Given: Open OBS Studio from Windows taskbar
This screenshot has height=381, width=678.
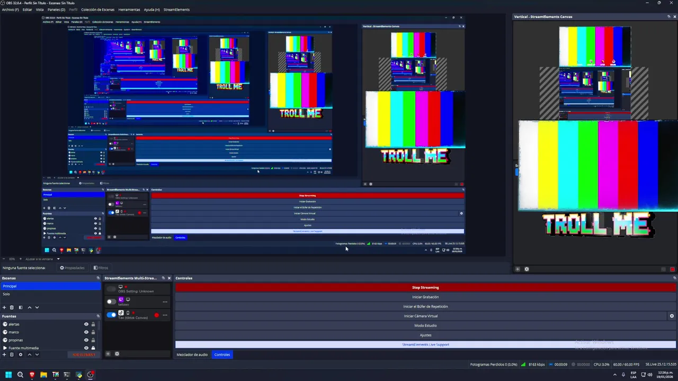Looking at the screenshot, I should 91,375.
